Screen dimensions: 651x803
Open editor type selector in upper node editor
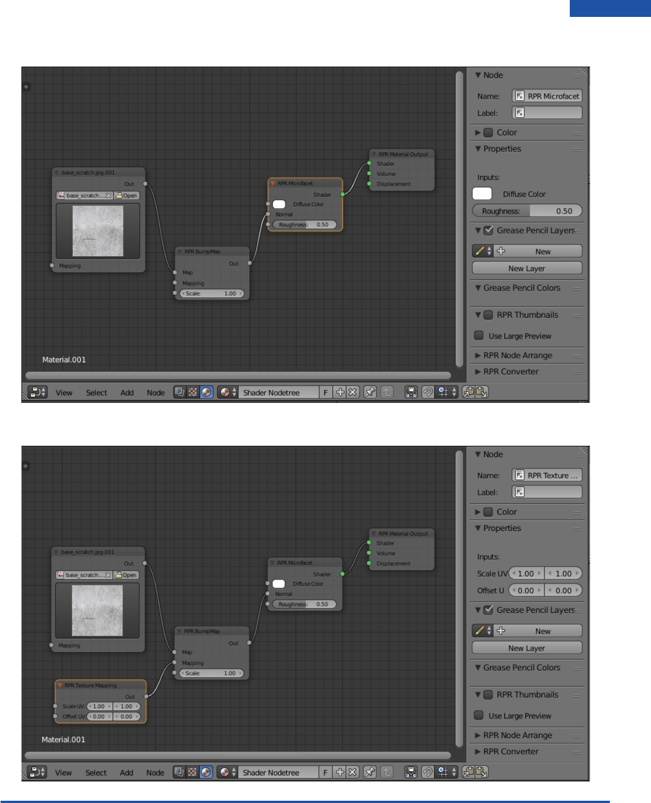tap(38, 392)
